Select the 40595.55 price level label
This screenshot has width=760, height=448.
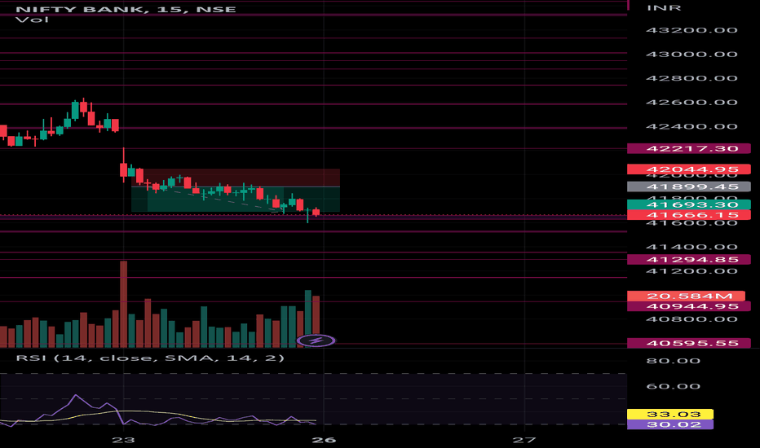click(689, 343)
